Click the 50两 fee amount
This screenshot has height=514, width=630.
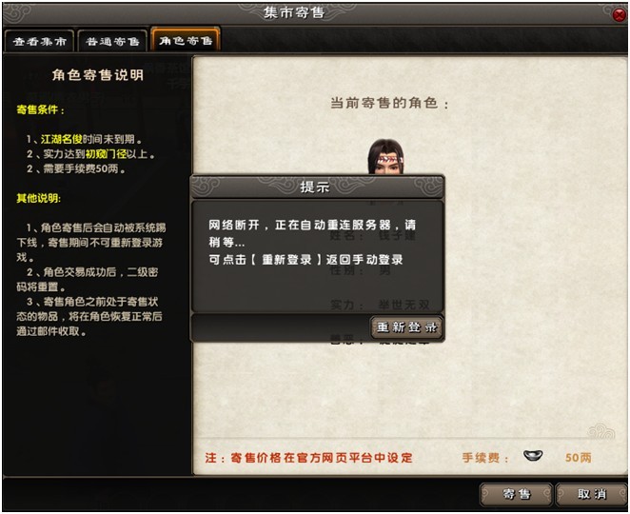[x=579, y=457]
